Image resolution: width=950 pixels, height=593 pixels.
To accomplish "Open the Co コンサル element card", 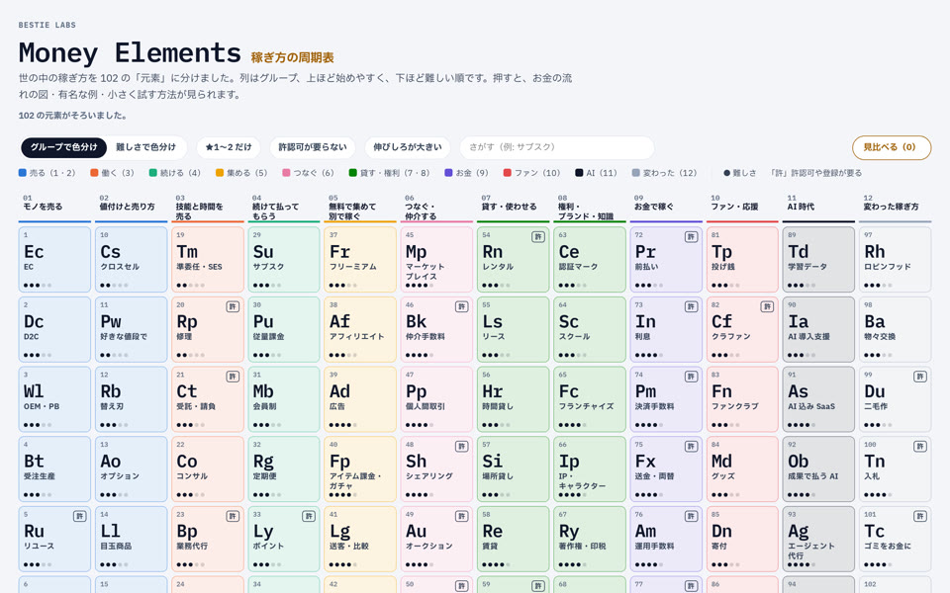I will click(207, 468).
